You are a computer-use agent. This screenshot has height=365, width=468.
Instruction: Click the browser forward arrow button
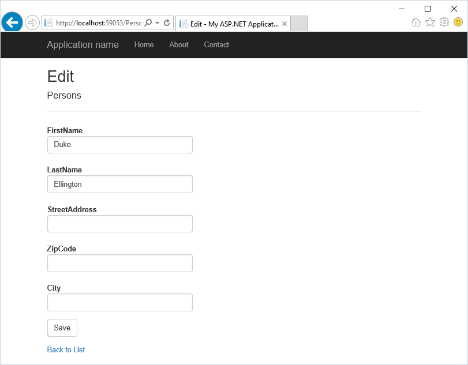click(x=32, y=22)
